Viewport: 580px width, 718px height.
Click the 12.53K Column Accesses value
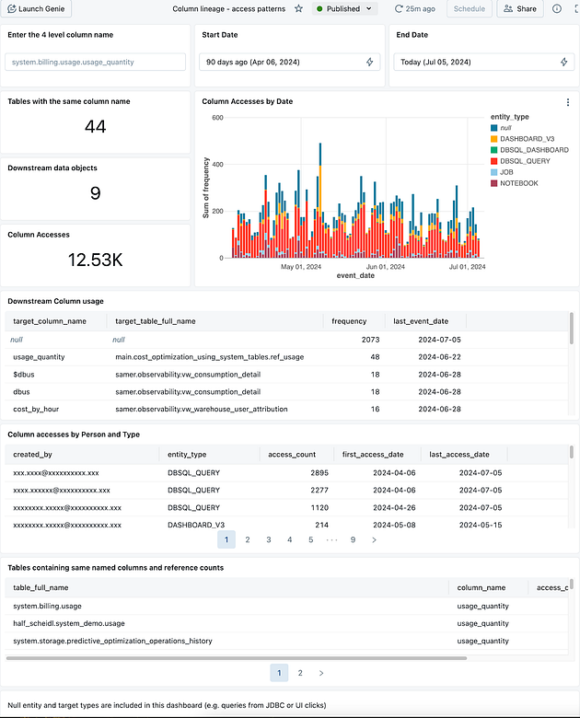coord(96,260)
